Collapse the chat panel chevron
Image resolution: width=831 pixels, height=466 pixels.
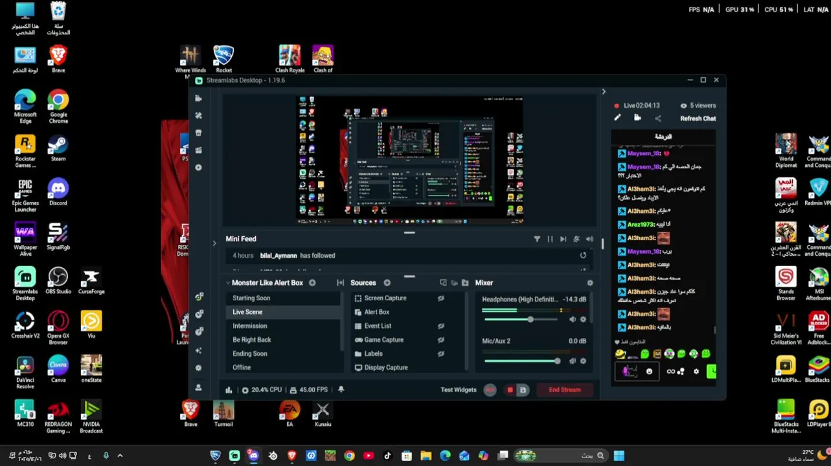[x=604, y=92]
